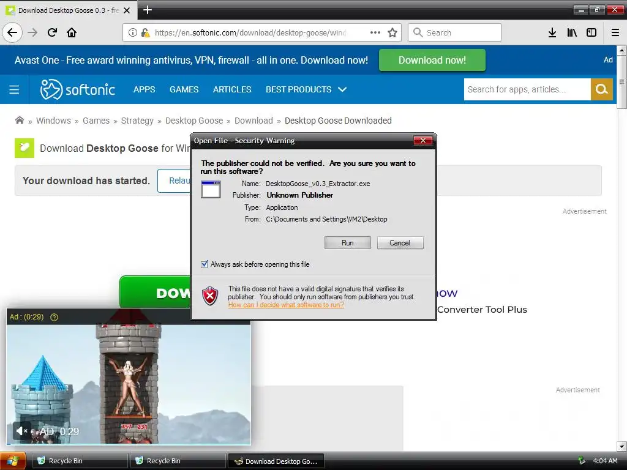
Task: Click Games breadcrumb link
Action: tap(96, 121)
